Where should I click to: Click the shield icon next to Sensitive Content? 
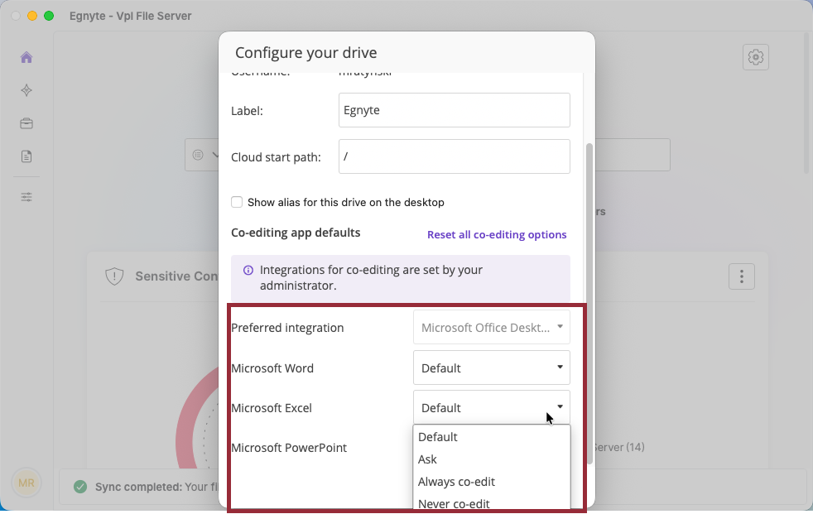pyautogui.click(x=114, y=276)
